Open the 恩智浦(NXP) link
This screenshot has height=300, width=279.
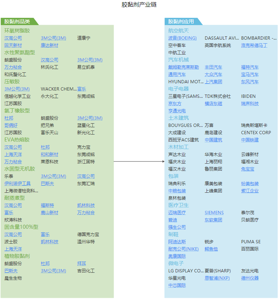[x=217, y=278]
